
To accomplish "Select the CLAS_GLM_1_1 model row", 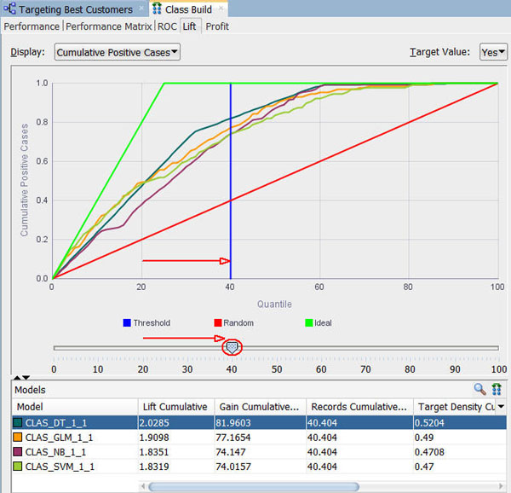I will pyautogui.click(x=259, y=438).
